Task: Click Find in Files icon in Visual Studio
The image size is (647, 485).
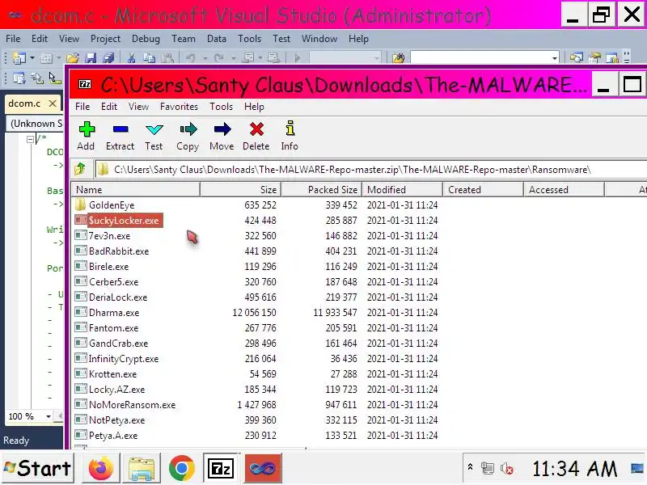Action: [399, 57]
